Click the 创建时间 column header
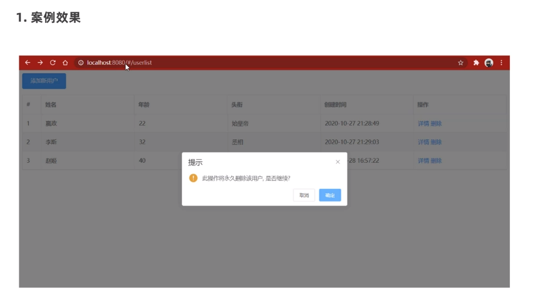549x295 pixels. click(335, 105)
